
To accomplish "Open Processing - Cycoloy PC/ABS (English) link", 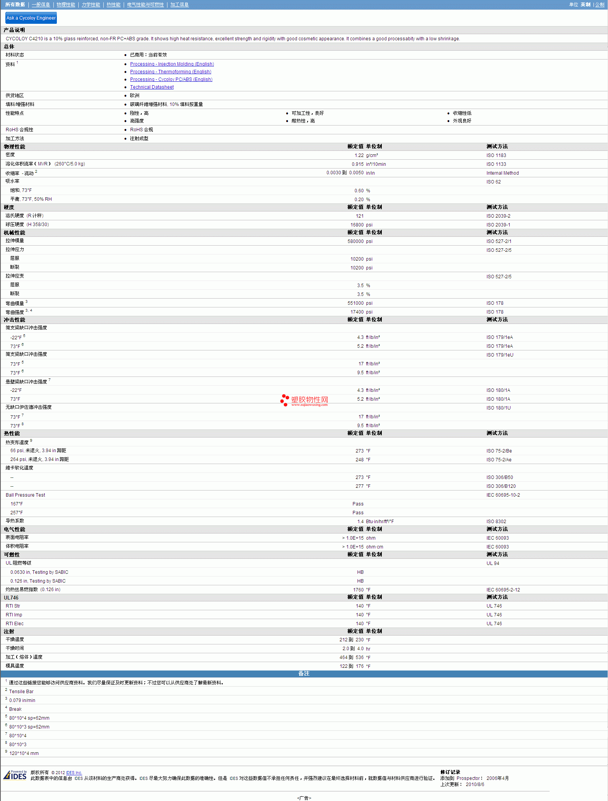I will click(x=171, y=79).
